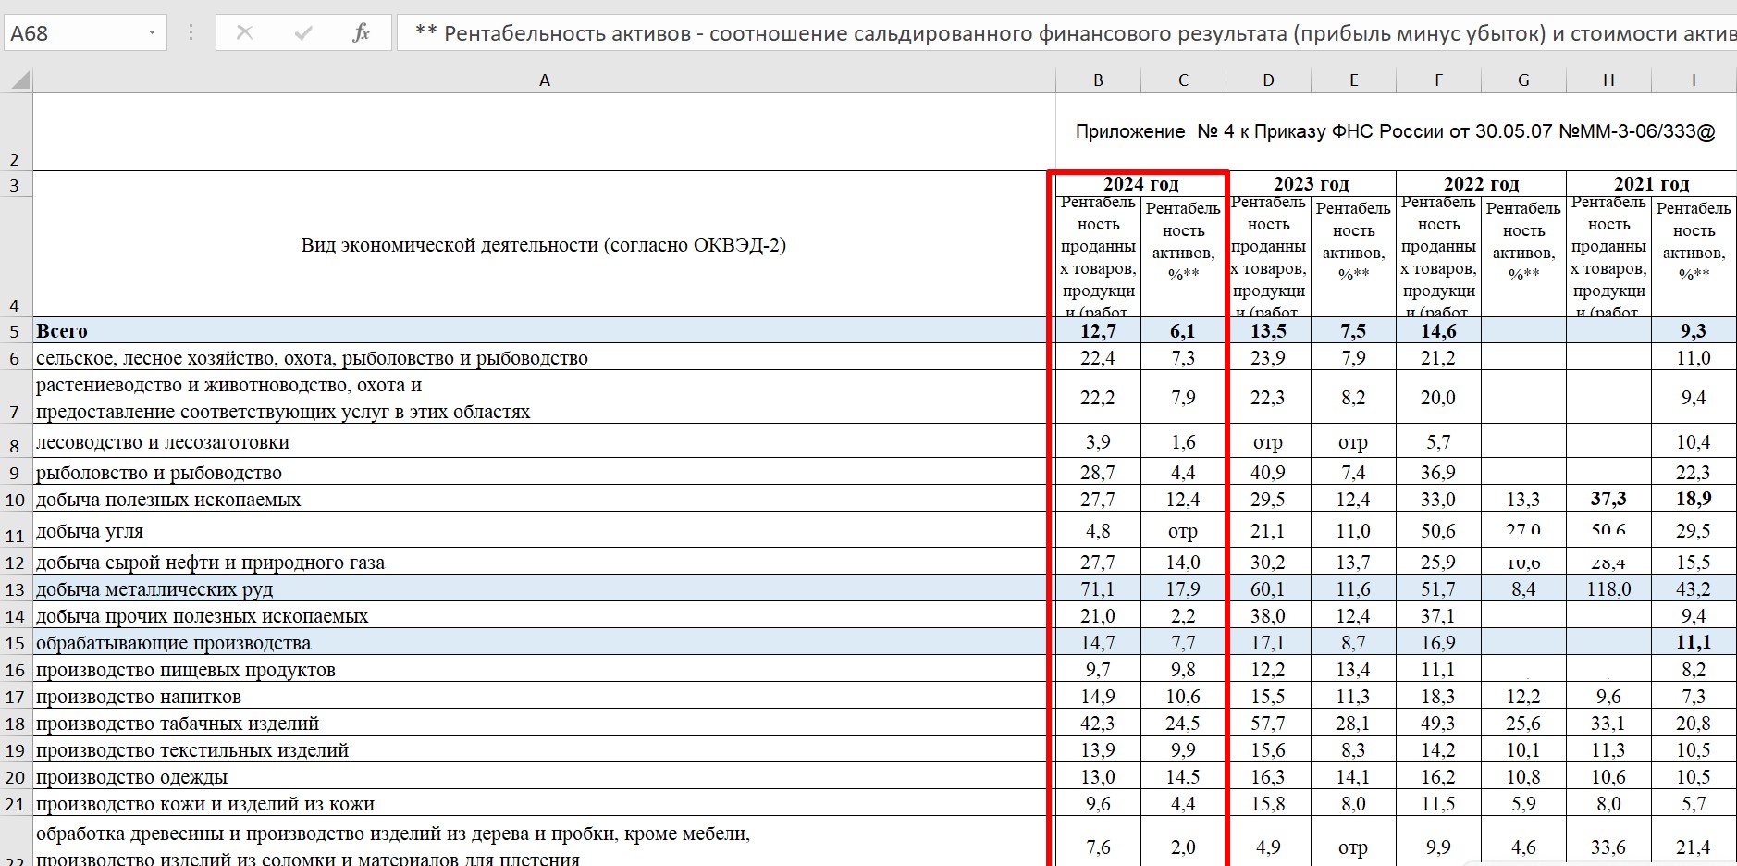The height and width of the screenshot is (866, 1737).
Task: Select cell 'производство табачных изделий'
Action: (x=544, y=724)
